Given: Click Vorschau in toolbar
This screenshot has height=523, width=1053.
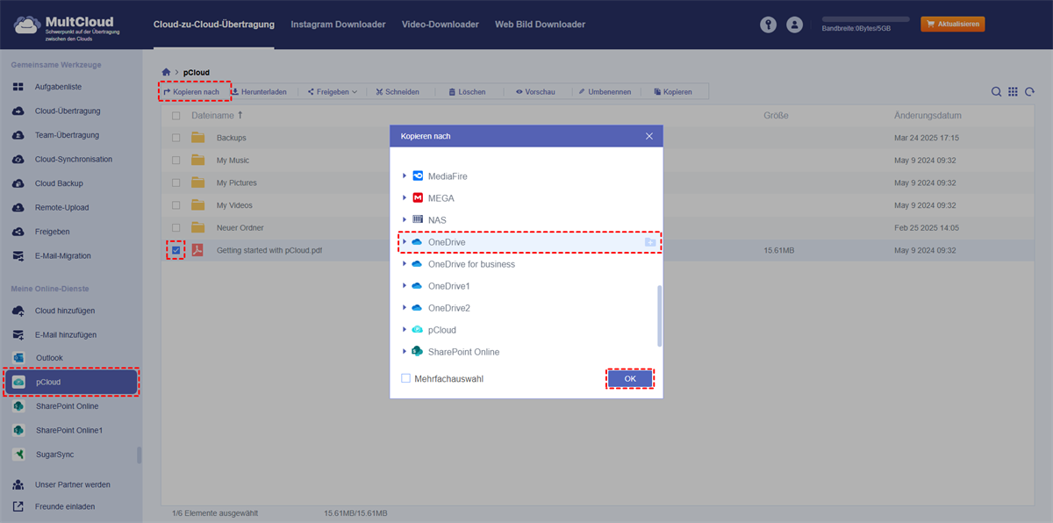Looking at the screenshot, I should pos(535,92).
